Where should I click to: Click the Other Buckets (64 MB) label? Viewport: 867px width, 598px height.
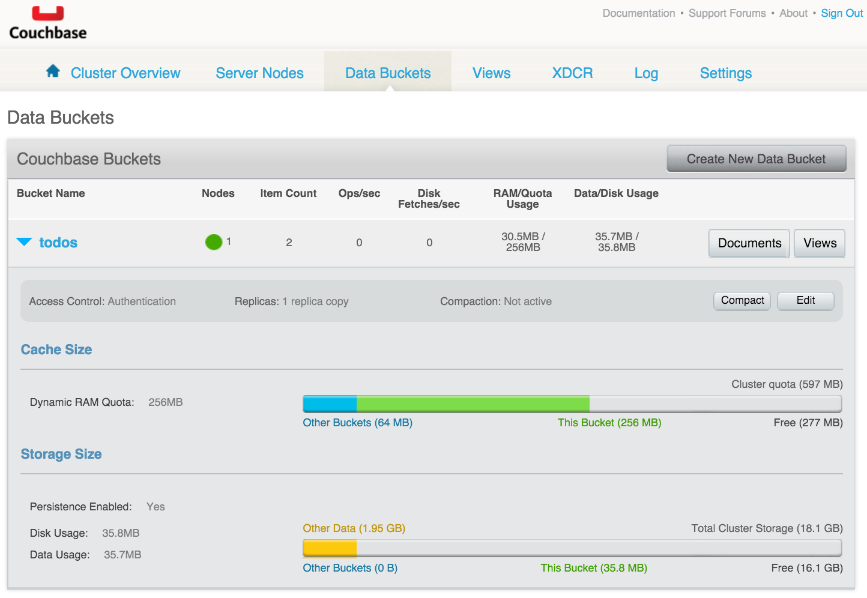(x=357, y=423)
